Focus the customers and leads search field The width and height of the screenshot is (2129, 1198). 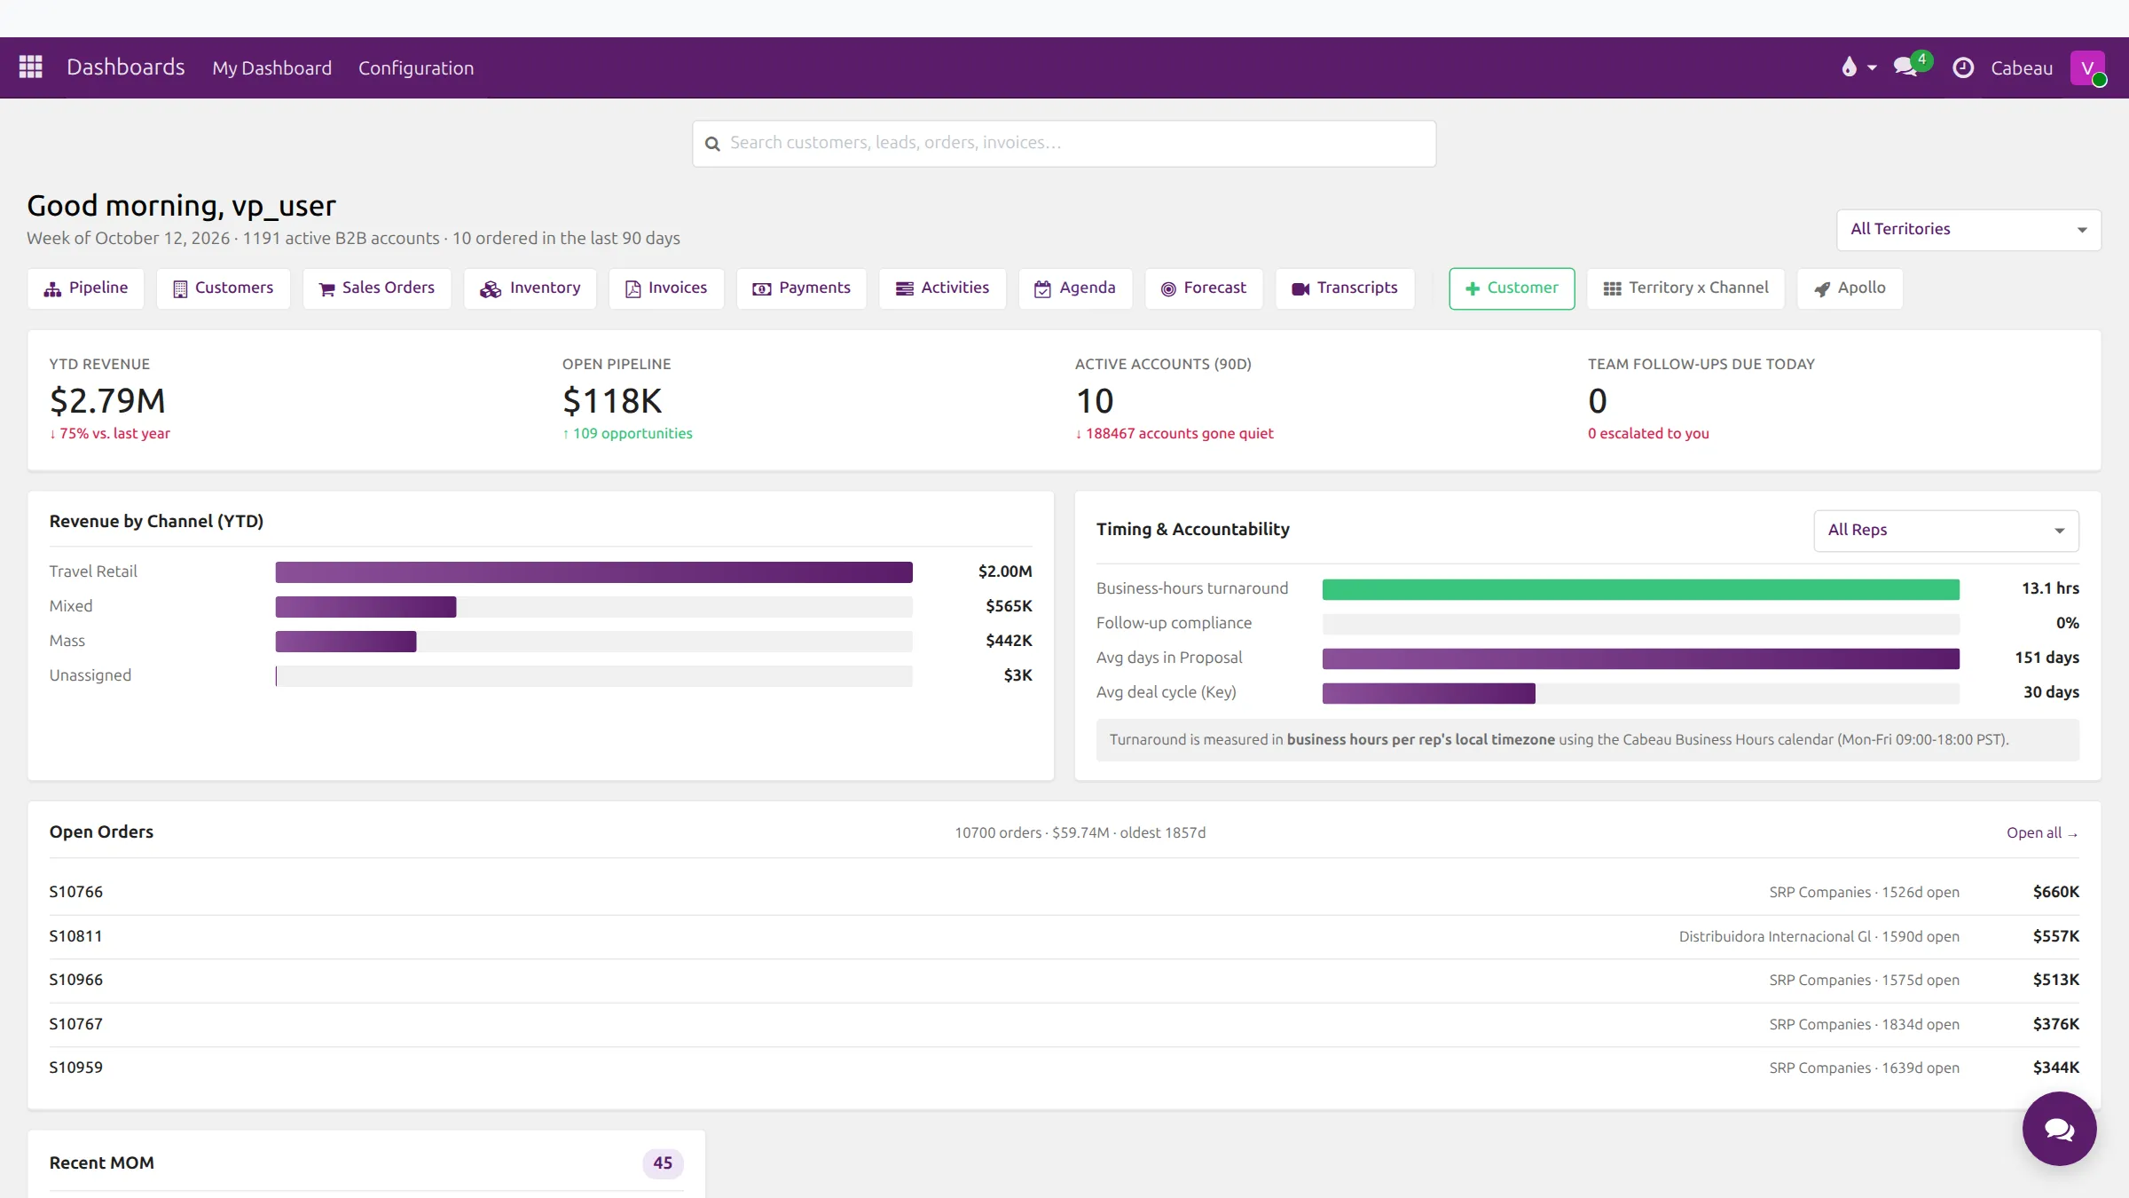click(1064, 144)
